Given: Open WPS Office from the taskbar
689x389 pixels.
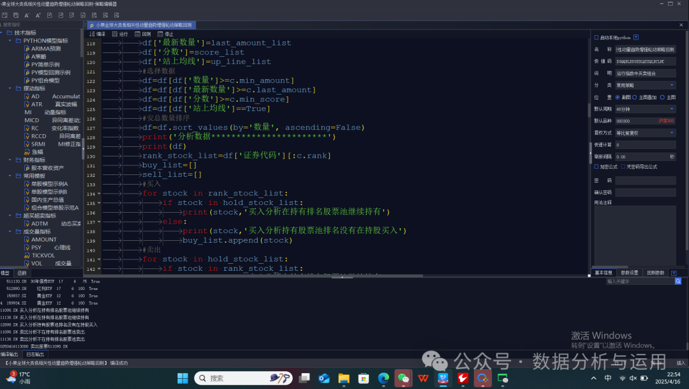Looking at the screenshot, I should click(x=423, y=378).
